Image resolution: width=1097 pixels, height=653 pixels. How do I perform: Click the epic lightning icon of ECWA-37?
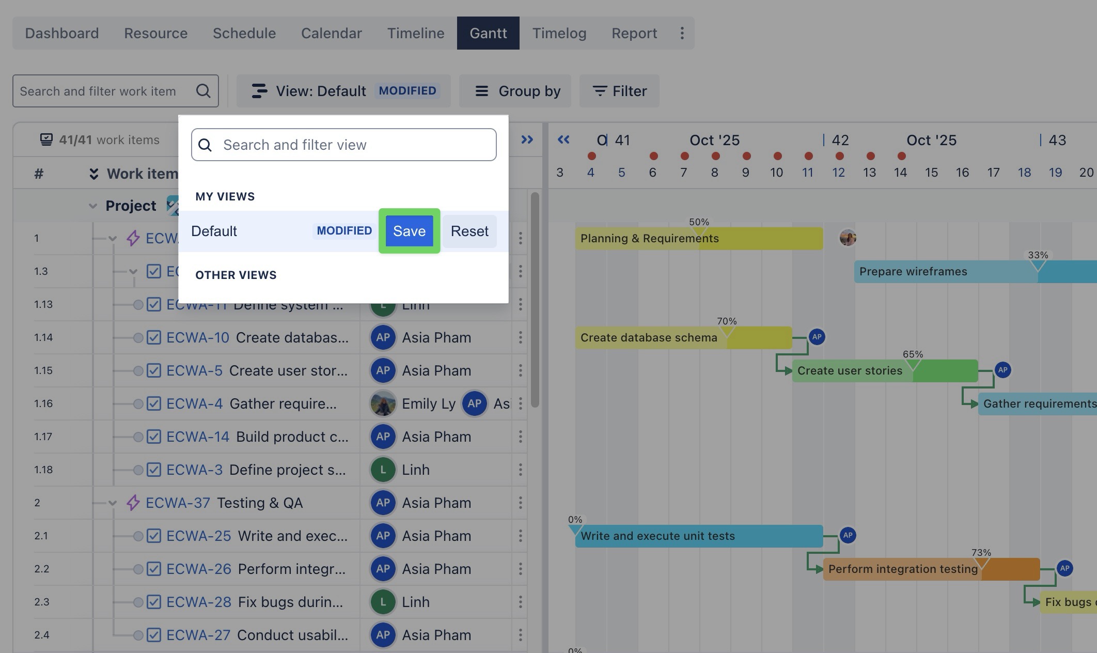pos(133,503)
